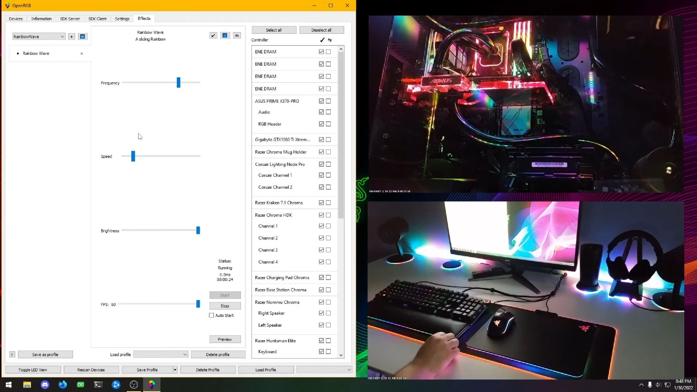The width and height of the screenshot is (697, 392).
Task: Uncheck Razer Kraken 7.1 Chroma selection
Action: (x=321, y=203)
